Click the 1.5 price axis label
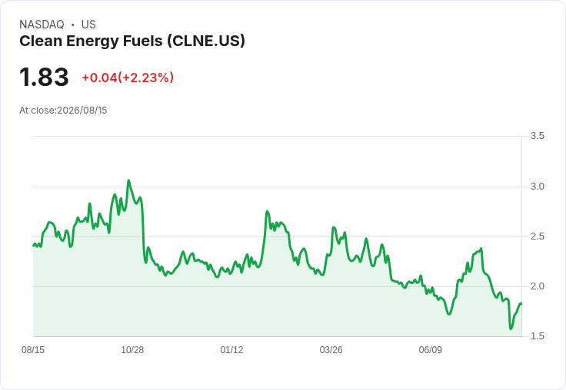Image resolution: width=566 pixels, height=390 pixels. click(x=537, y=336)
